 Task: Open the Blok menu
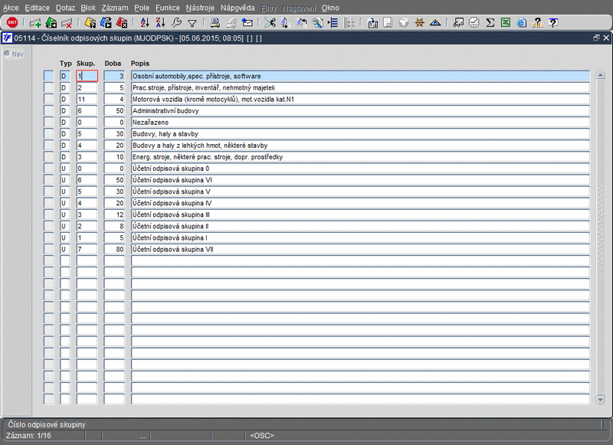[x=88, y=8]
